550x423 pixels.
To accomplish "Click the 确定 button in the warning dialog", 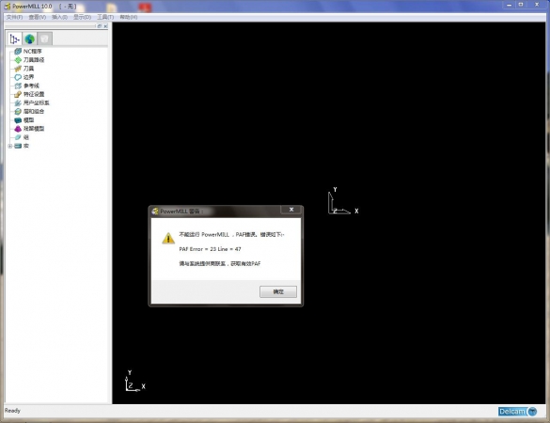I will 278,291.
